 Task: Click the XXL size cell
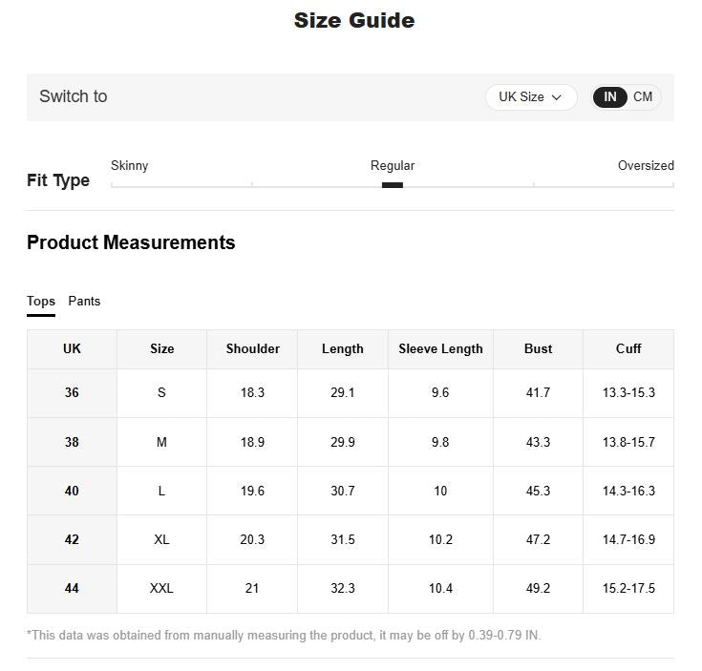(x=161, y=588)
